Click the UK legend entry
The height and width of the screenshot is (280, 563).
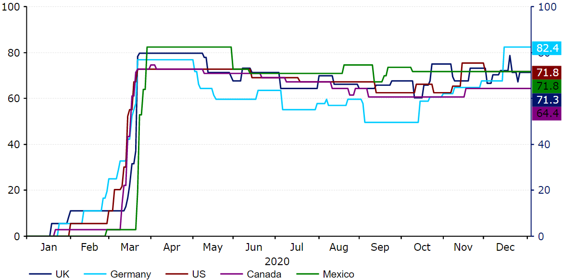tap(63, 274)
